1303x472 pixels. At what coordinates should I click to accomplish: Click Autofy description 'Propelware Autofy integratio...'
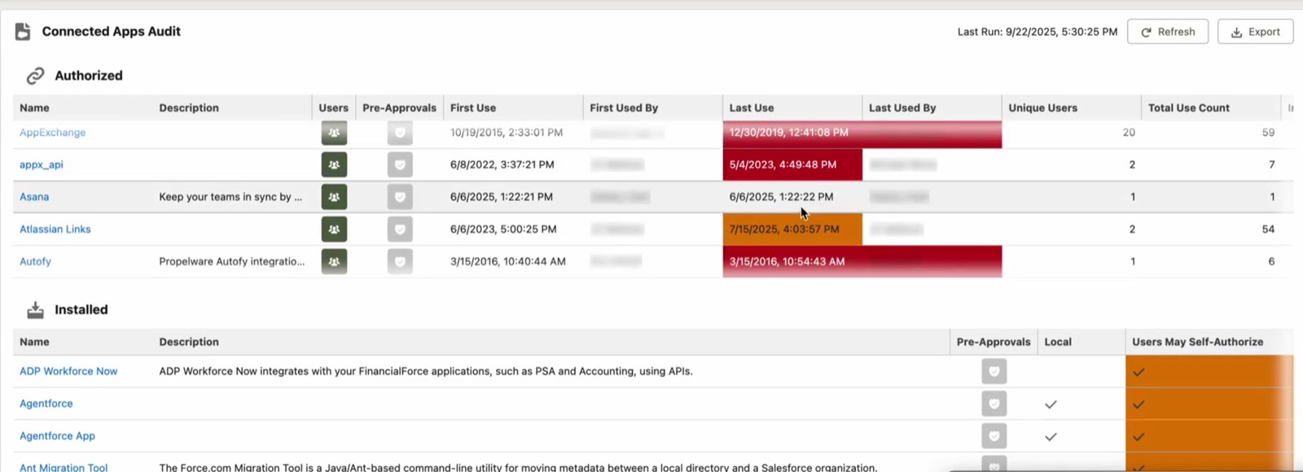(x=232, y=261)
